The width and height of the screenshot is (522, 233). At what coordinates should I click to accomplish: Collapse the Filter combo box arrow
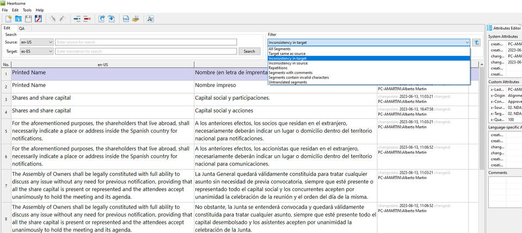(x=467, y=42)
